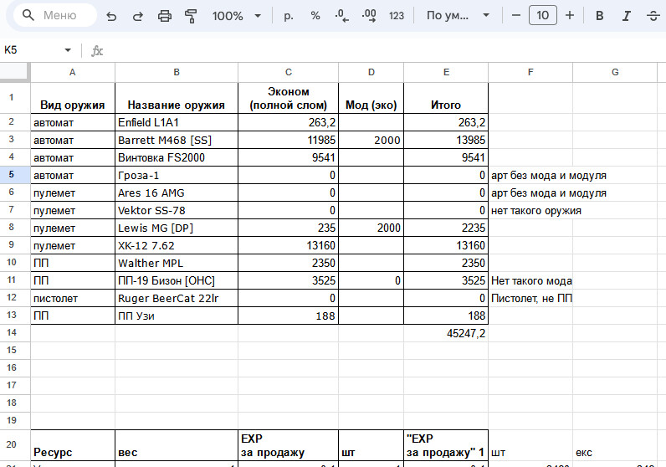
Task: Click the Меню search box
Action: (55, 15)
